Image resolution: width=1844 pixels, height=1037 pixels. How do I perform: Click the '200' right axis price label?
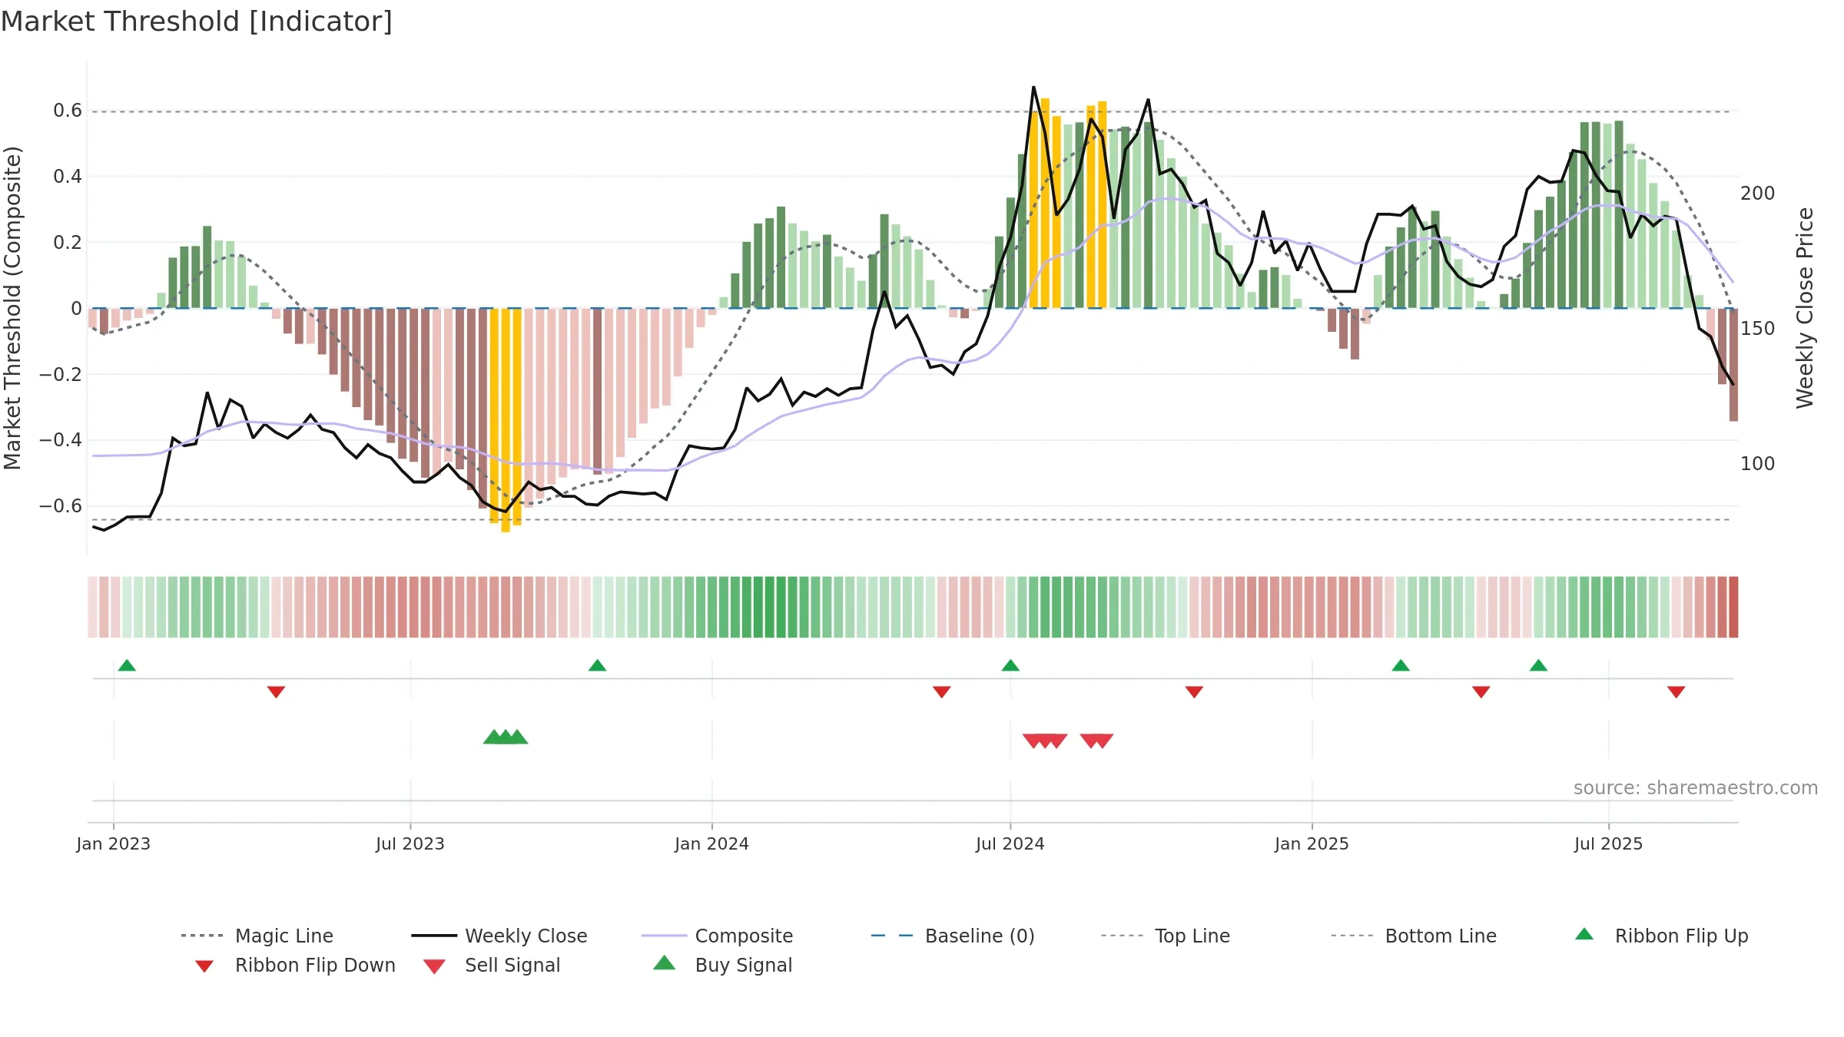[x=1758, y=194]
